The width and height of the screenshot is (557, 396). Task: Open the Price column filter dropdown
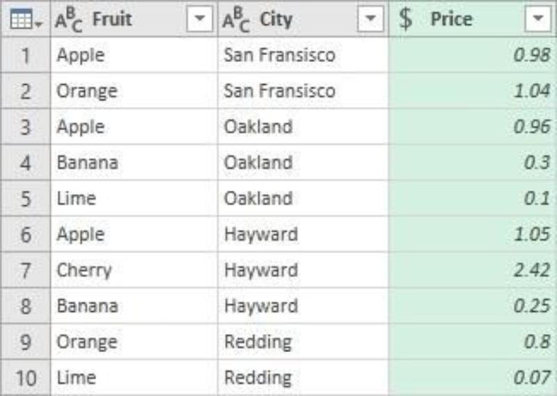(538, 19)
